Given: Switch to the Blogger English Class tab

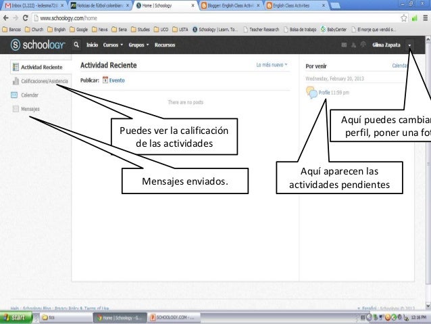Looking at the screenshot, I should pyautogui.click(x=230, y=5).
